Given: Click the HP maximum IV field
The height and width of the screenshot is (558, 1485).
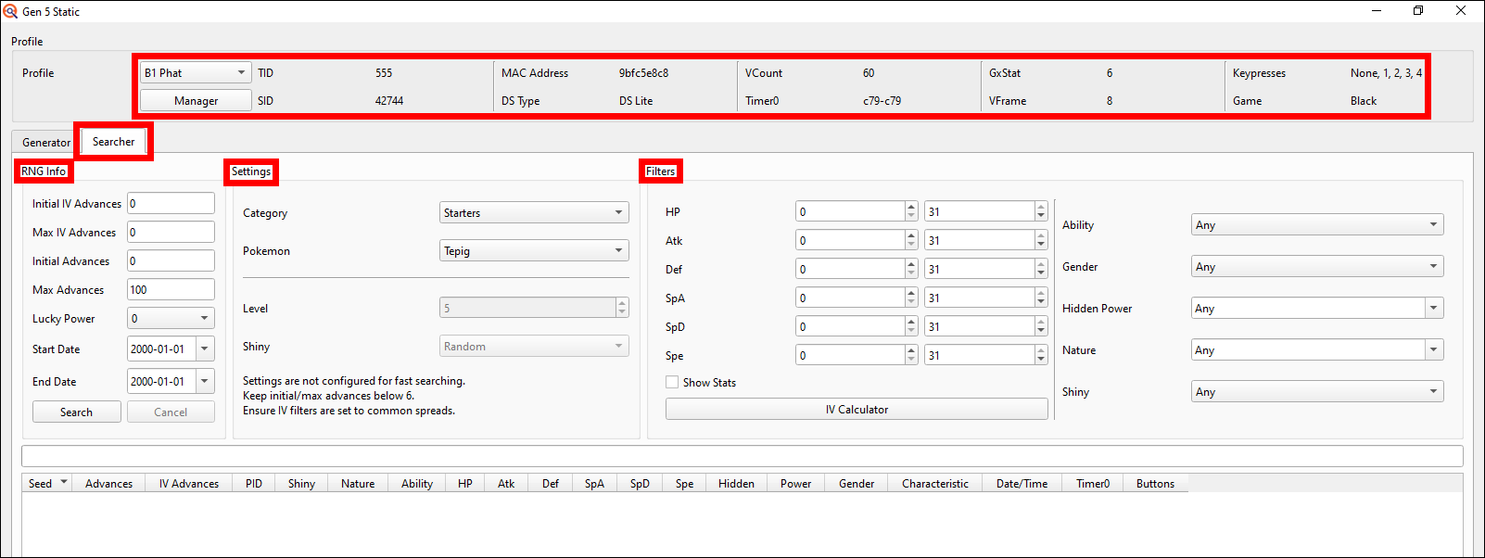Looking at the screenshot, I should [x=979, y=211].
